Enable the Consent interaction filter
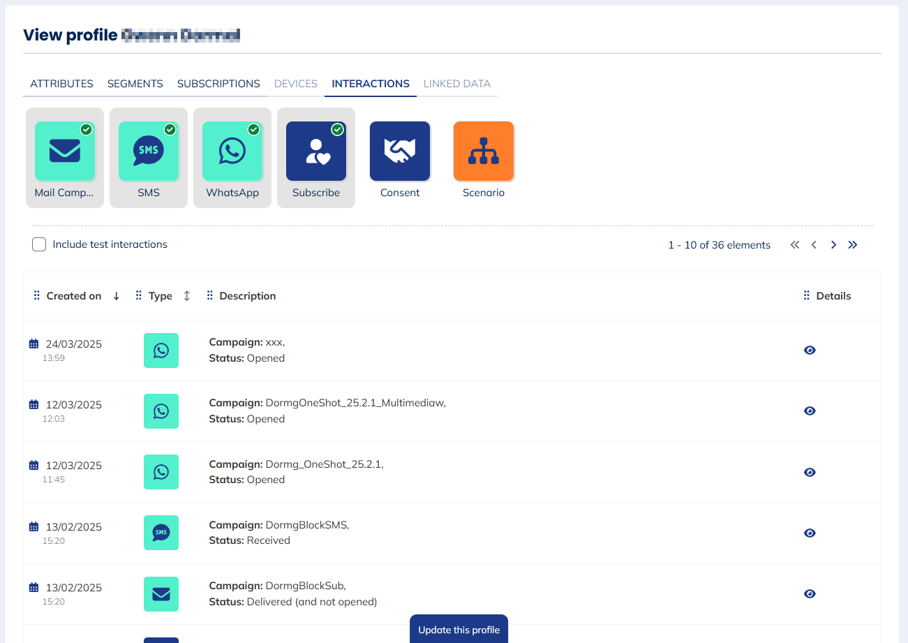Image resolution: width=908 pixels, height=643 pixels. point(400,158)
